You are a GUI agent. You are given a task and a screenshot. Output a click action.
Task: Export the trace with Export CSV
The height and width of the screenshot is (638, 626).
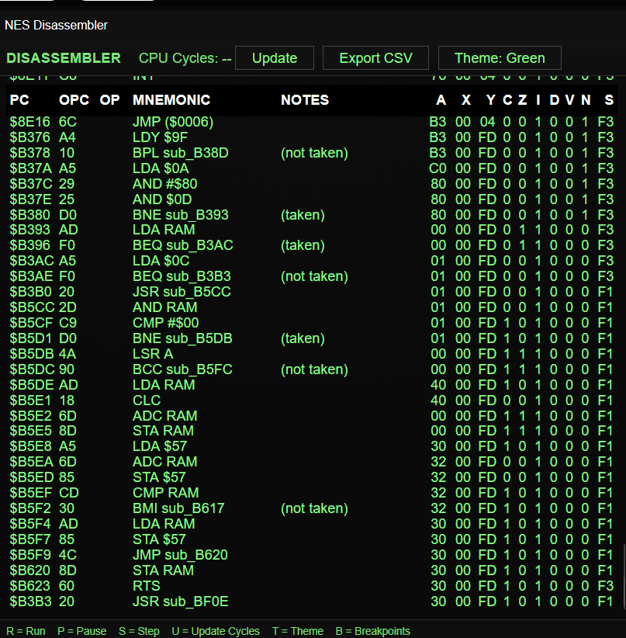(375, 57)
